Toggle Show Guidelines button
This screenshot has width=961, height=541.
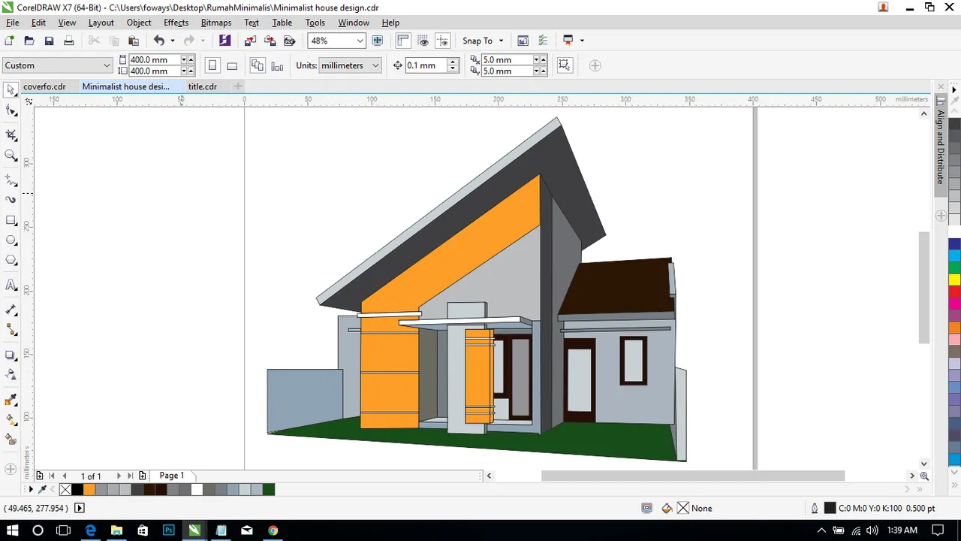443,41
